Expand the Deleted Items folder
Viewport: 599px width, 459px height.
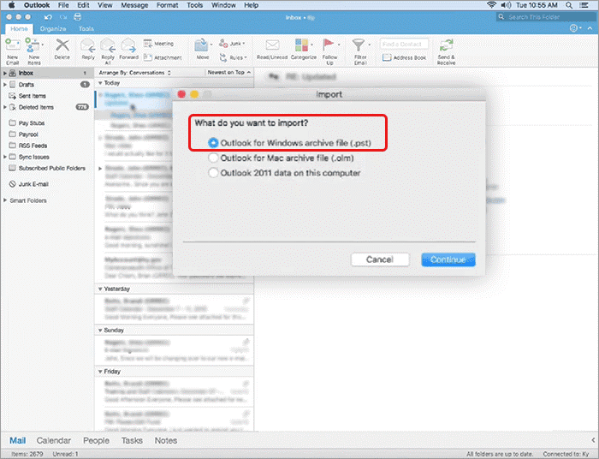tap(5, 107)
